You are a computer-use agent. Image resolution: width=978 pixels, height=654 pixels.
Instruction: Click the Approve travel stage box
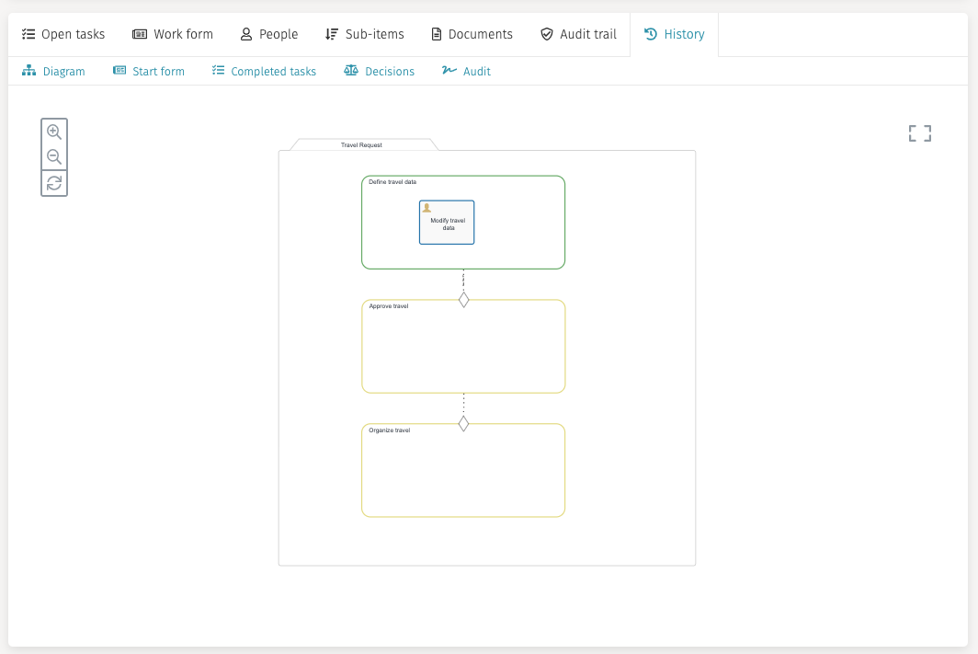463,354
